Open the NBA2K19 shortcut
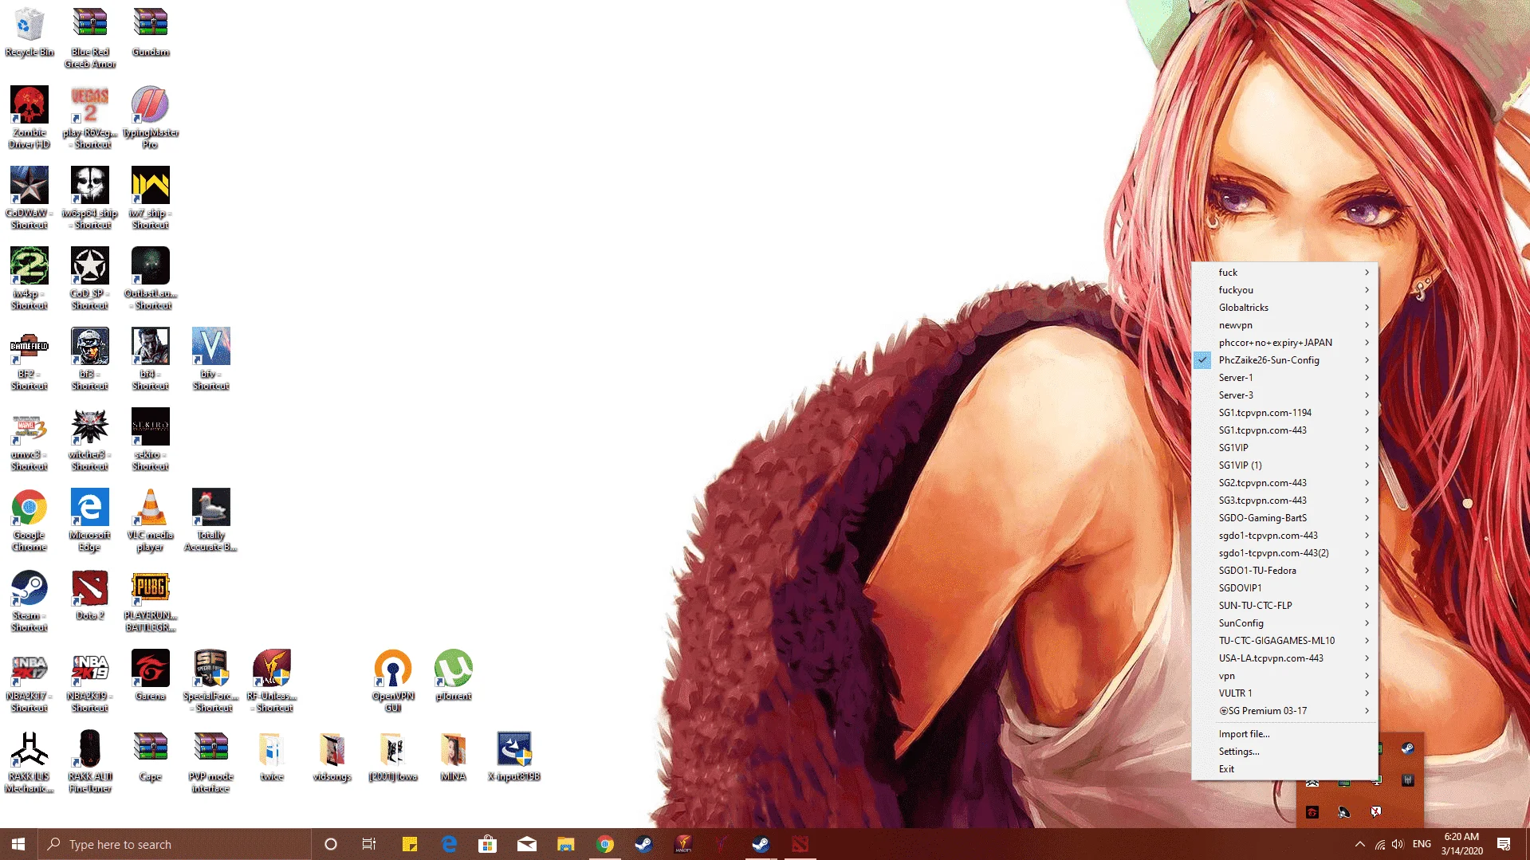Screen dimensions: 1530x860 [x=90, y=680]
